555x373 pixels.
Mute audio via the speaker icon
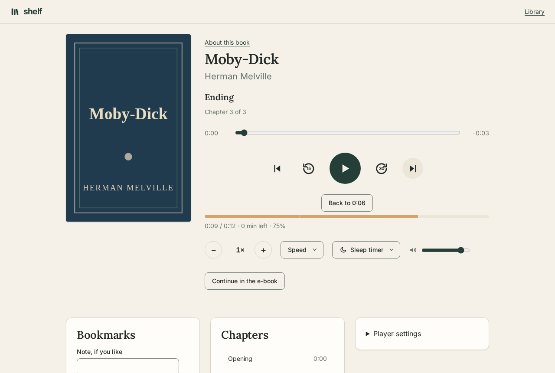point(413,250)
